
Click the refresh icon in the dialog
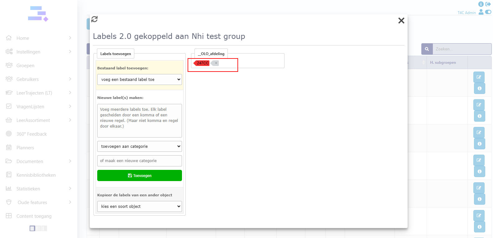click(94, 19)
